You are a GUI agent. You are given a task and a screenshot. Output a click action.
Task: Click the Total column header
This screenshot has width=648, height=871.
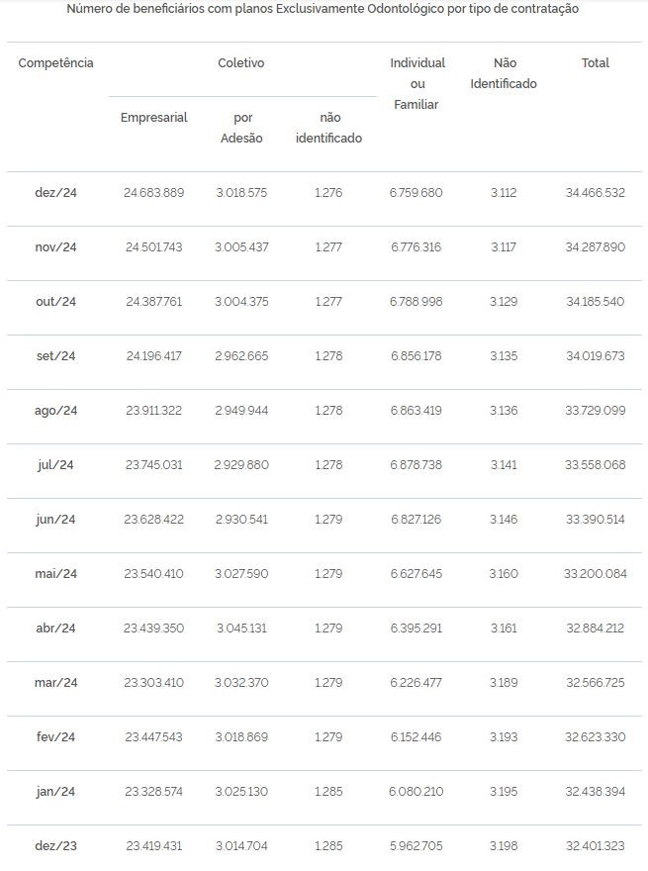coord(596,62)
